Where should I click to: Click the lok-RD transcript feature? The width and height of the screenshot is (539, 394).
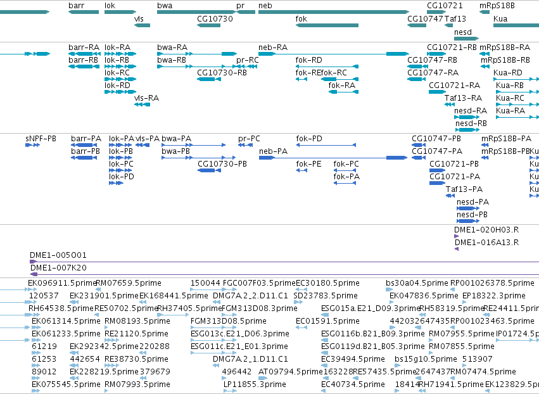tap(120, 92)
